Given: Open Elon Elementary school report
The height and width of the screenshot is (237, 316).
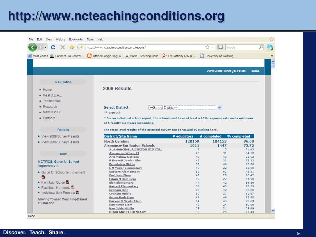Looking at the screenshot, I should coord(121,183).
